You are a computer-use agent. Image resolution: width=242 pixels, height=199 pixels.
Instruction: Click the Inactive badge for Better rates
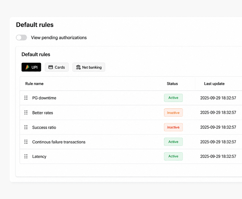[173, 113]
